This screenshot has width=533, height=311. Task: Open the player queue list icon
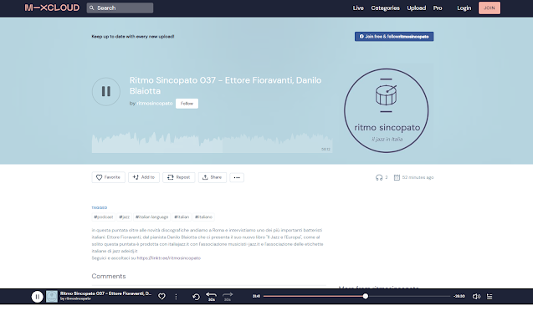pos(489,297)
